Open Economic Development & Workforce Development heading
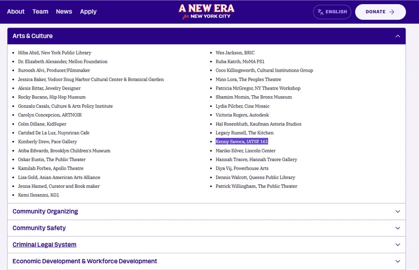This screenshot has width=419, height=270. (85, 261)
